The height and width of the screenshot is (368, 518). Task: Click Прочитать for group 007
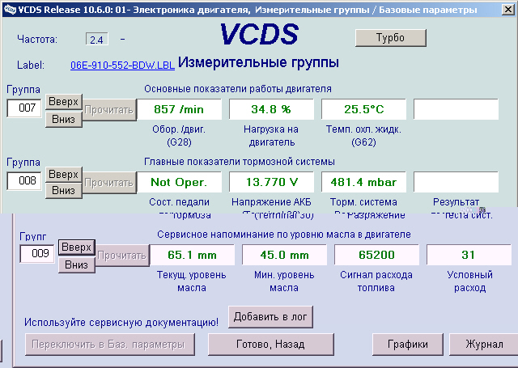(109, 110)
